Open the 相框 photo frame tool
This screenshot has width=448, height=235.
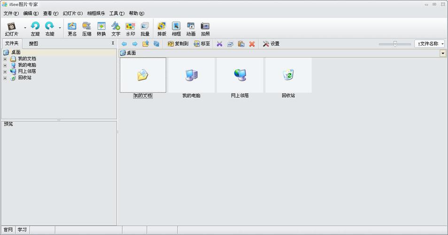coord(176,29)
